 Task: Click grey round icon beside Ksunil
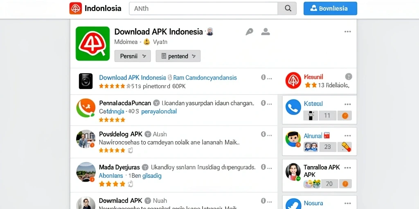[349, 77]
